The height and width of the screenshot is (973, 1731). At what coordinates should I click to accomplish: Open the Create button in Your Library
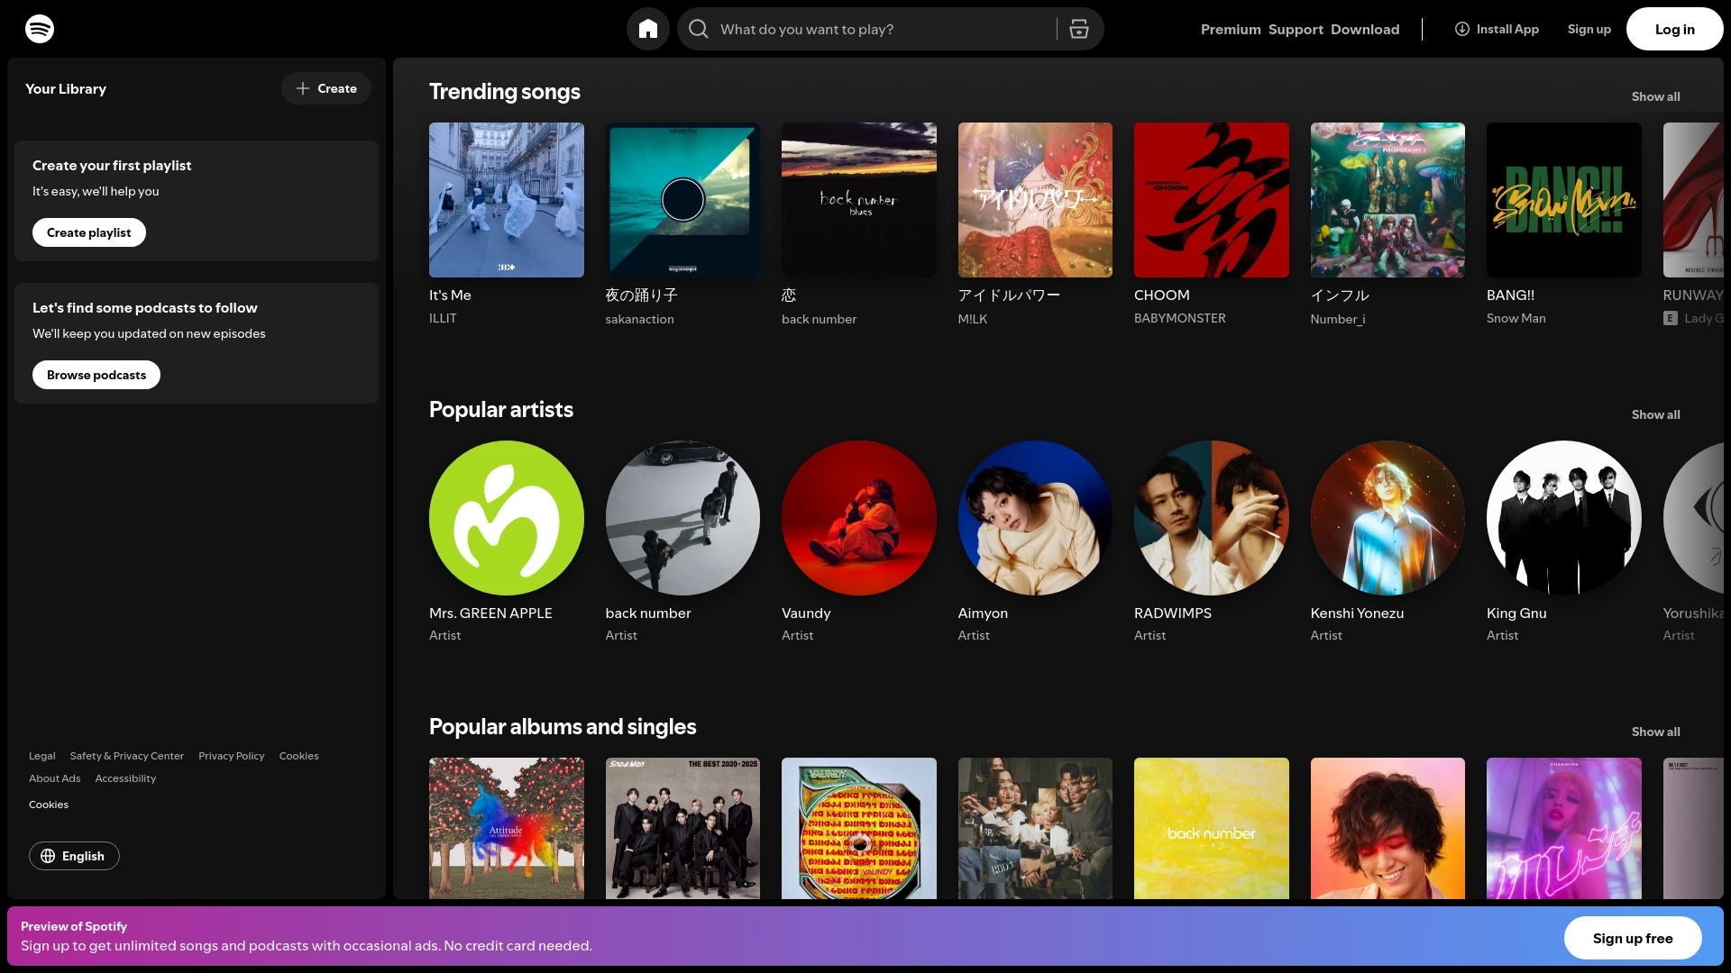pyautogui.click(x=326, y=88)
